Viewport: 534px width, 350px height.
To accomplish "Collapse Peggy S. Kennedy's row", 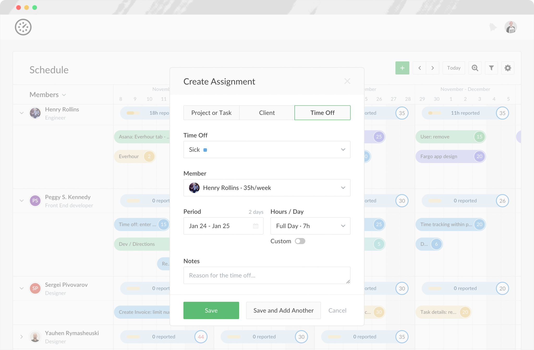I will tap(22, 201).
